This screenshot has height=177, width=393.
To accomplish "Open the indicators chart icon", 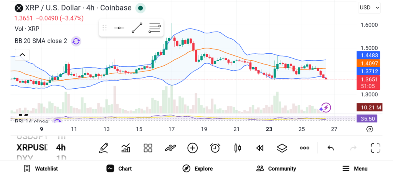I will (x=125, y=148).
